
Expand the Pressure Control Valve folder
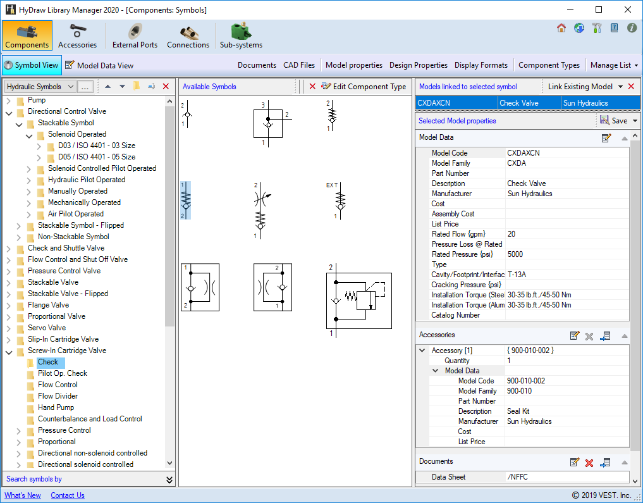9,271
